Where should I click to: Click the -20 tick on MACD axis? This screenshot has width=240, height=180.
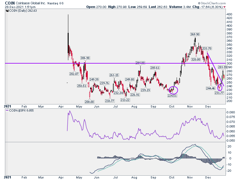pyautogui.click(x=229, y=171)
